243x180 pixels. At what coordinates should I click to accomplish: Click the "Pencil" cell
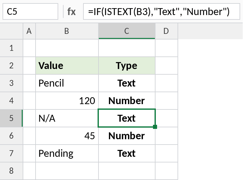[67, 83]
